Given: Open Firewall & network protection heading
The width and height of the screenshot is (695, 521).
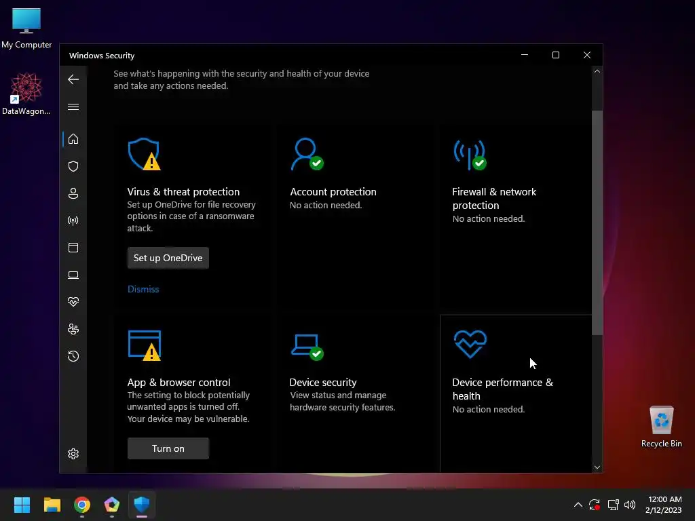Looking at the screenshot, I should tap(494, 199).
